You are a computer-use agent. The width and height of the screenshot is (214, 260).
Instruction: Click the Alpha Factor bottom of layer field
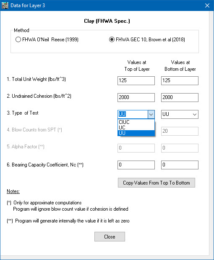tap(180, 148)
